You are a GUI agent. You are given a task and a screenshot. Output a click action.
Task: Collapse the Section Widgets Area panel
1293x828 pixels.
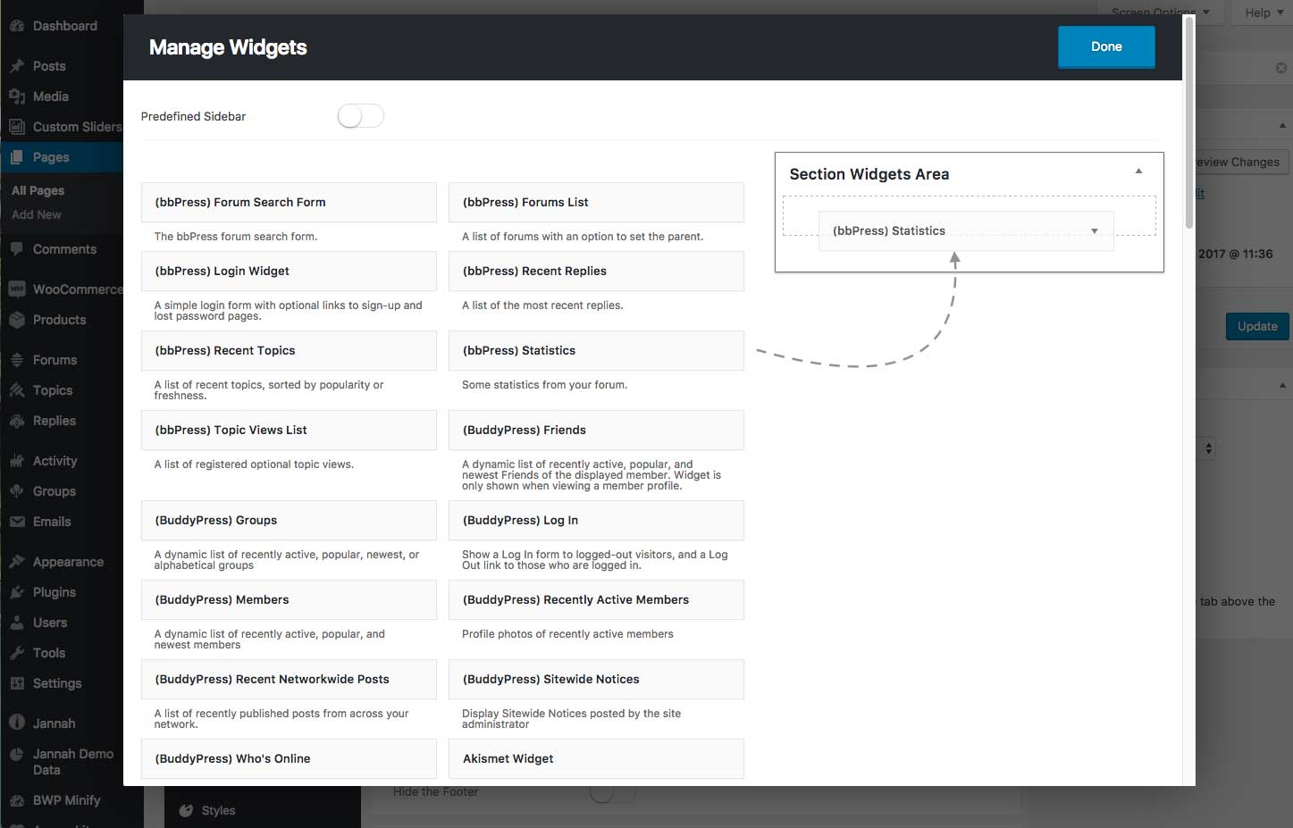point(1138,171)
